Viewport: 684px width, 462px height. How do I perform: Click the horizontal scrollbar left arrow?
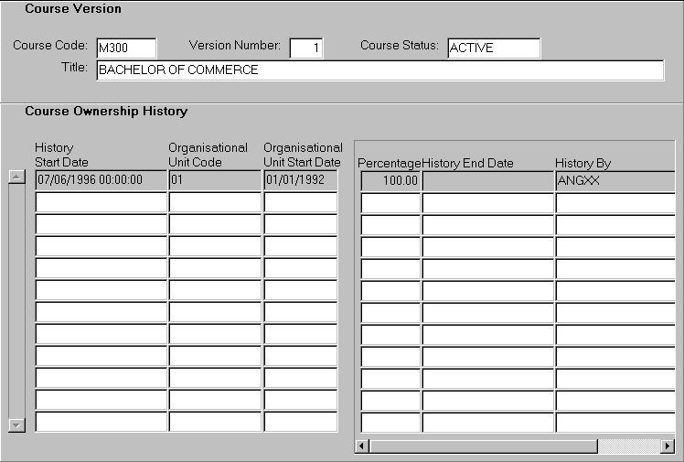362,446
